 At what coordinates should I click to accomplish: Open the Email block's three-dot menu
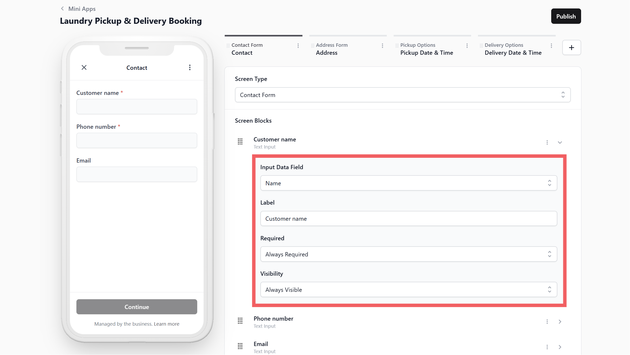[547, 347]
